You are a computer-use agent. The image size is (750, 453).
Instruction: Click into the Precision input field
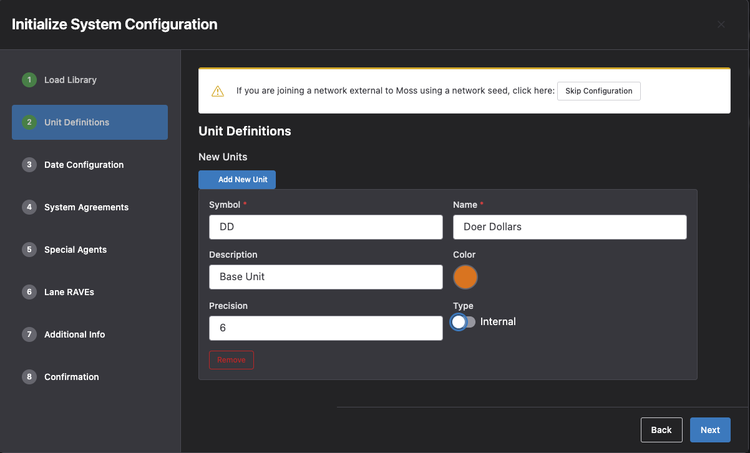pyautogui.click(x=326, y=328)
